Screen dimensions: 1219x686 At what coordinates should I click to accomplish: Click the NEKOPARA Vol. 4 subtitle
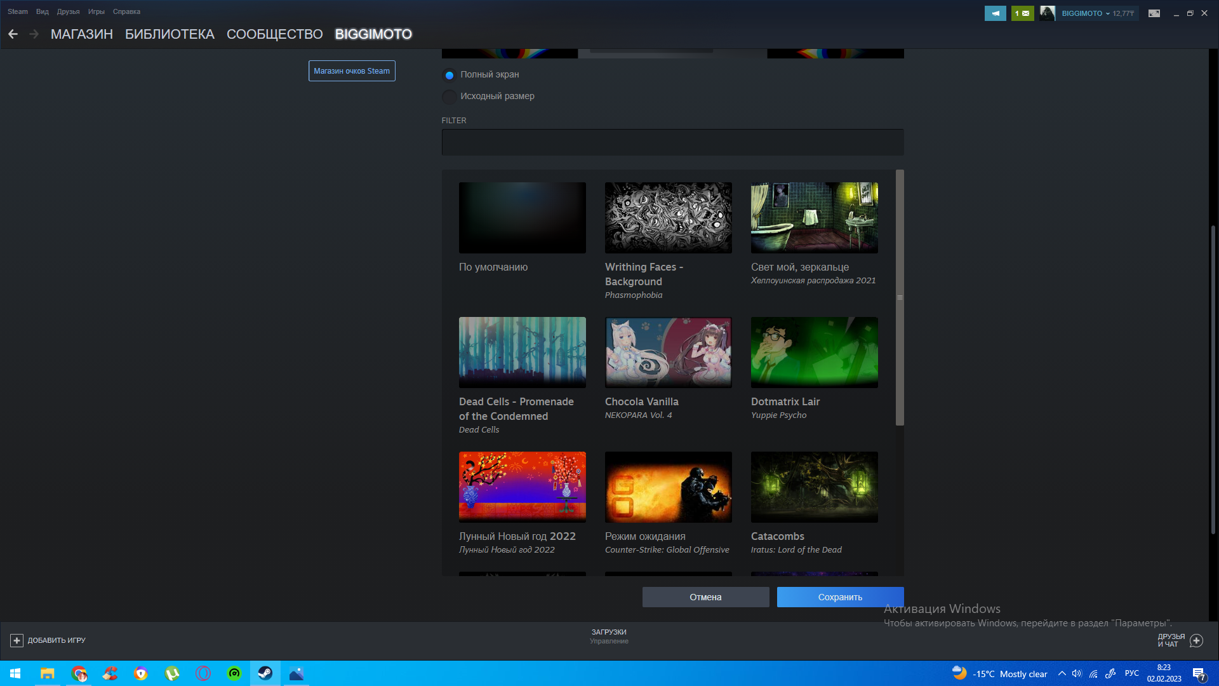[x=638, y=415]
